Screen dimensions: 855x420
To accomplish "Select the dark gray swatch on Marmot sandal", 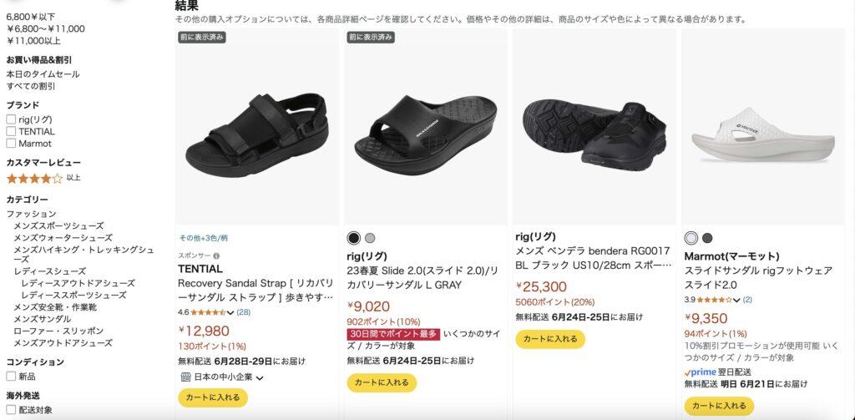I will click(x=707, y=238).
